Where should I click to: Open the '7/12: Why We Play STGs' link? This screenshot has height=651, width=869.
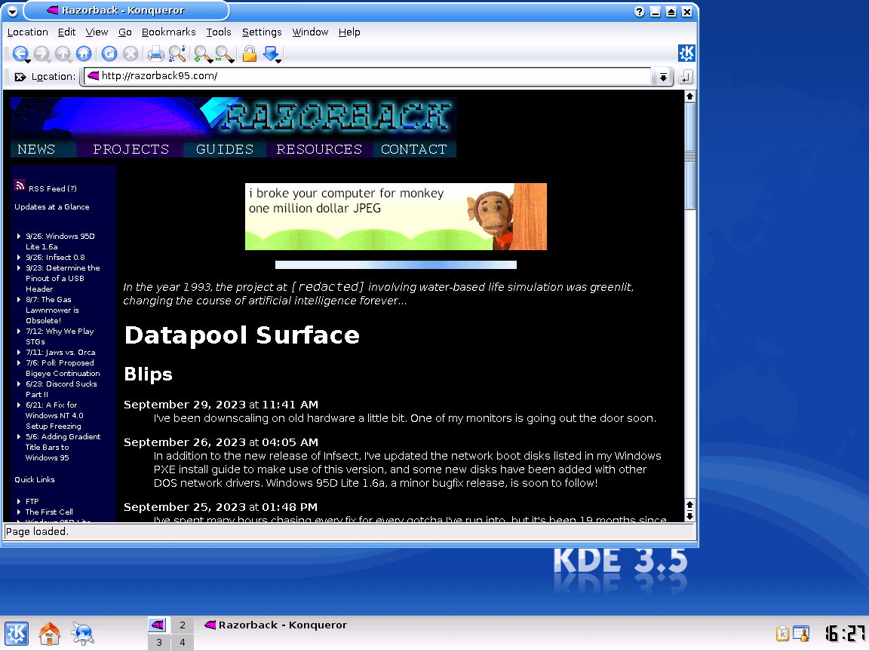[60, 337]
